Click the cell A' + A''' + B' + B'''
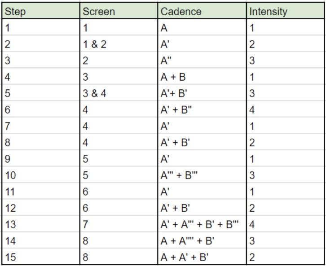The height and width of the screenshot is (266, 326). pyautogui.click(x=203, y=224)
